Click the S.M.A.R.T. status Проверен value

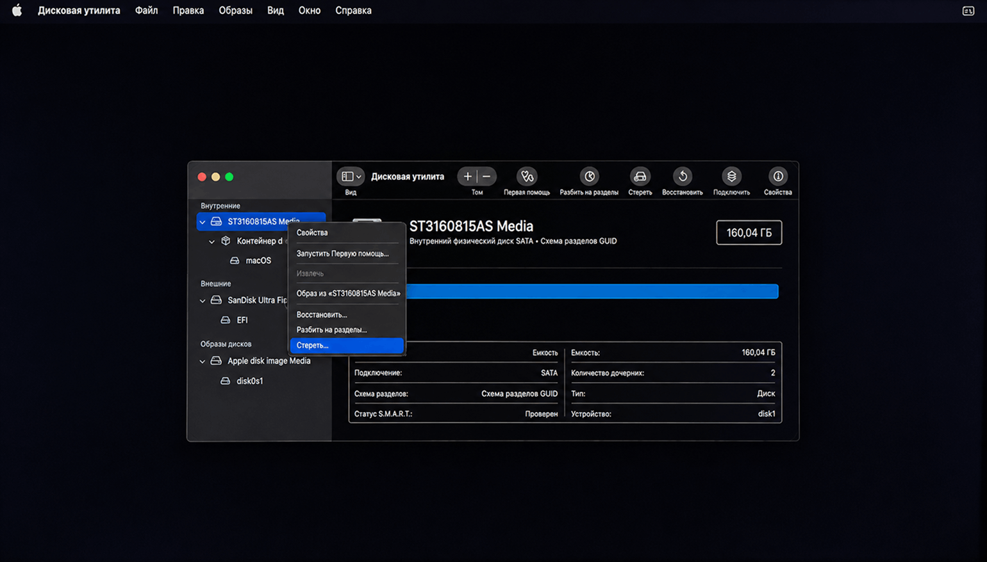[542, 413]
